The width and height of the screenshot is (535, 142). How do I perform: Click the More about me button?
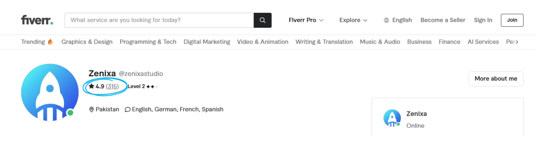coord(496,79)
